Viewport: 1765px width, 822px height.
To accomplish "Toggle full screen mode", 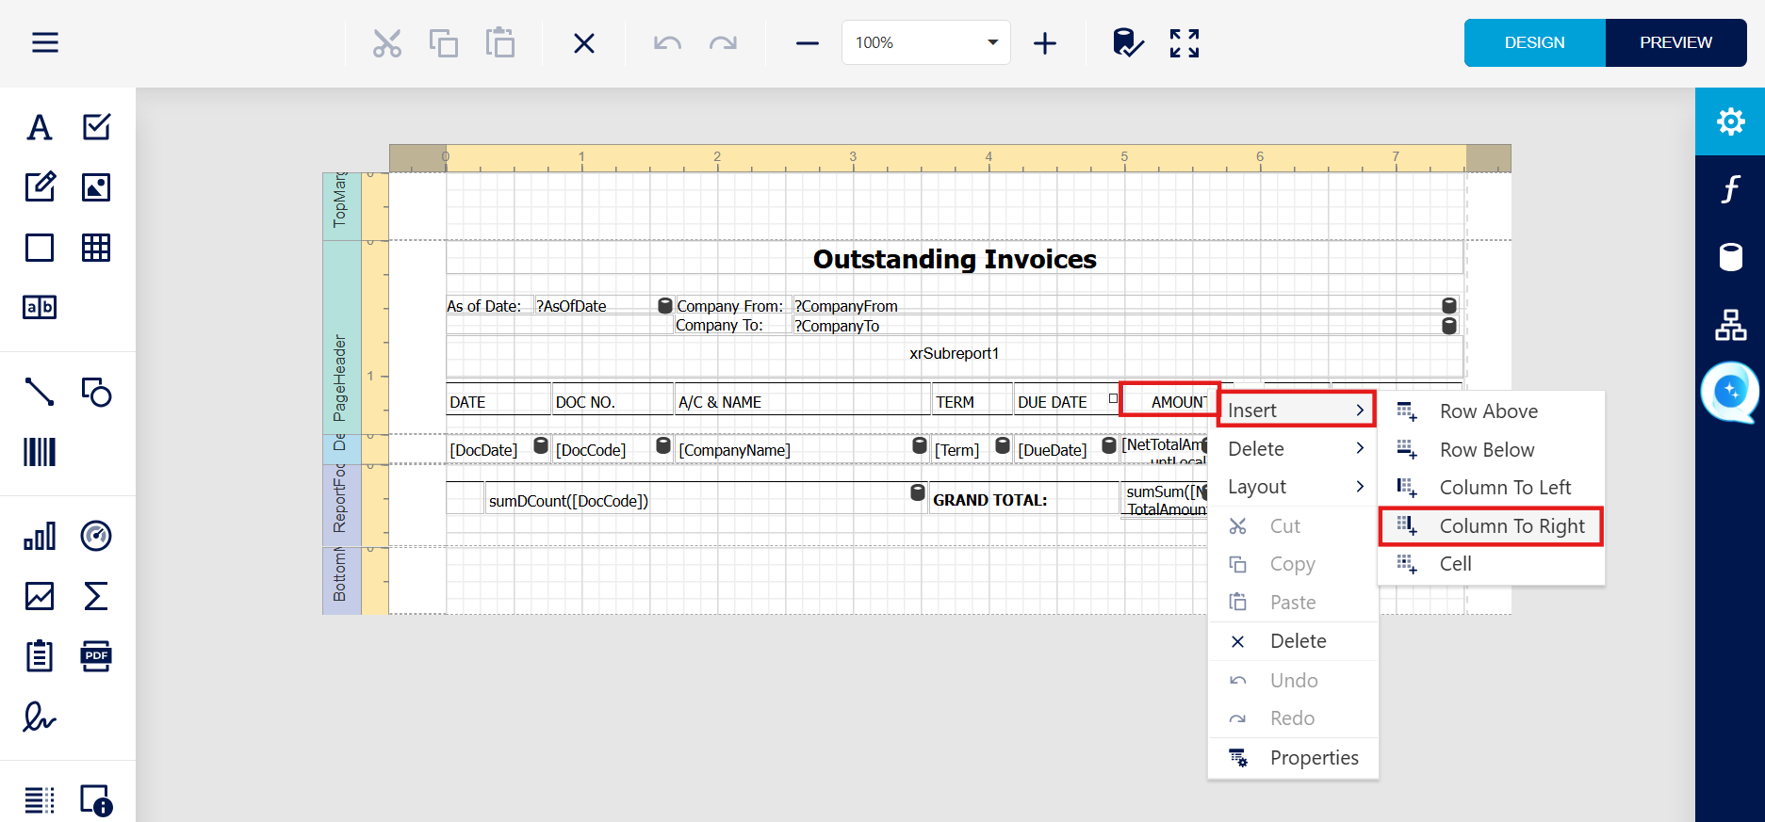I will [x=1184, y=43].
